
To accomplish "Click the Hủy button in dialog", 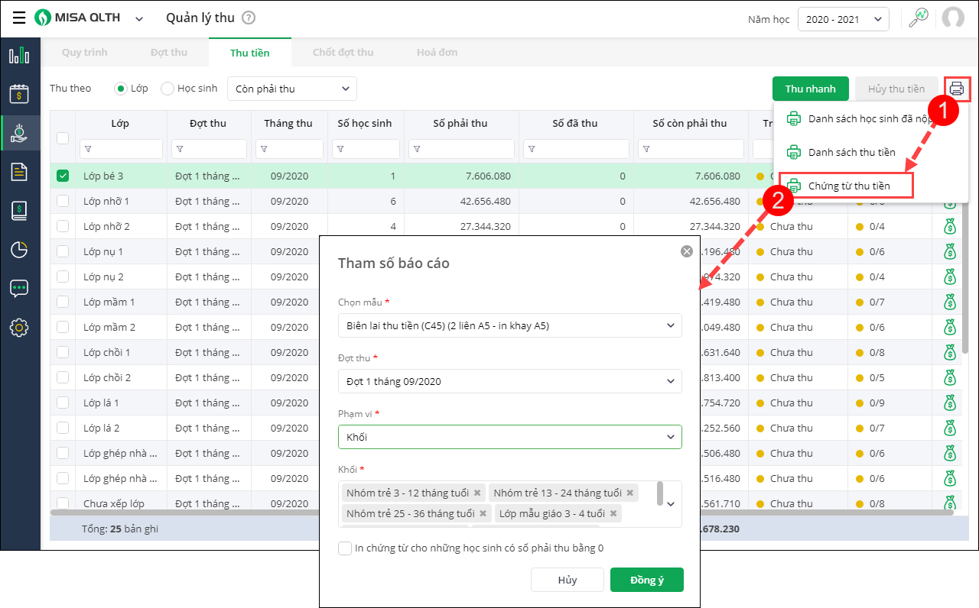I will pos(568,580).
